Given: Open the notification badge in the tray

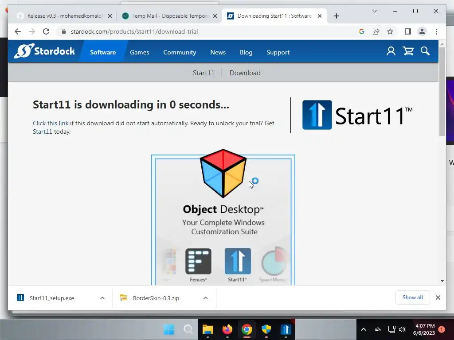Looking at the screenshot, I should (x=442, y=329).
